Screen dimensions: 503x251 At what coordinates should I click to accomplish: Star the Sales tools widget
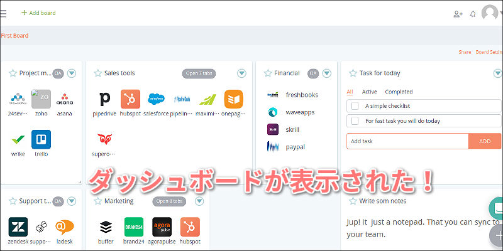pos(98,73)
